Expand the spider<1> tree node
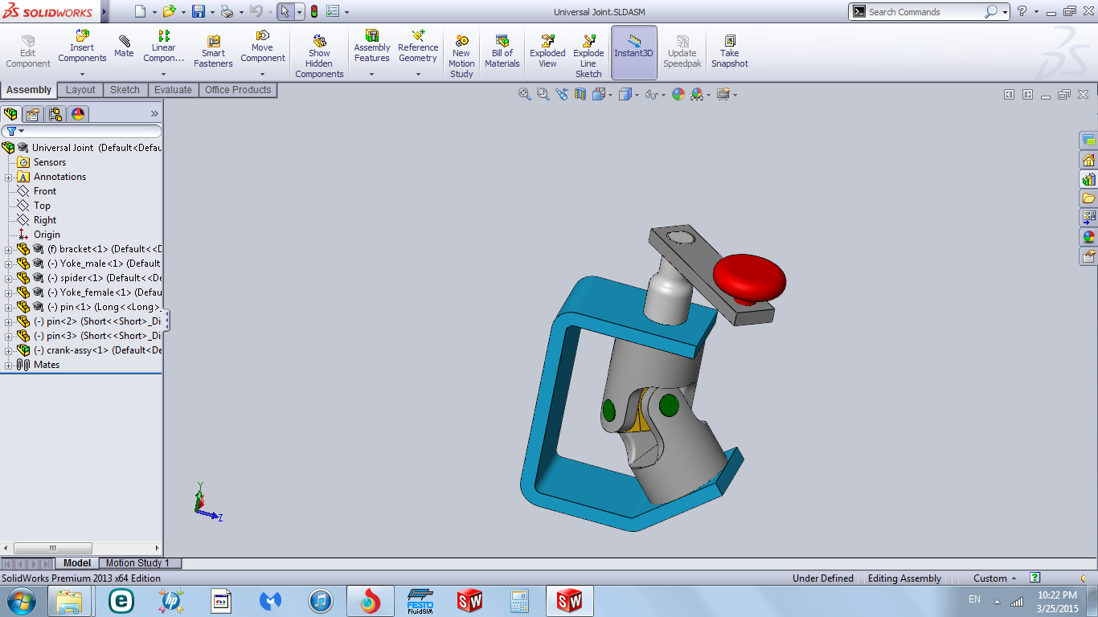 9,278
